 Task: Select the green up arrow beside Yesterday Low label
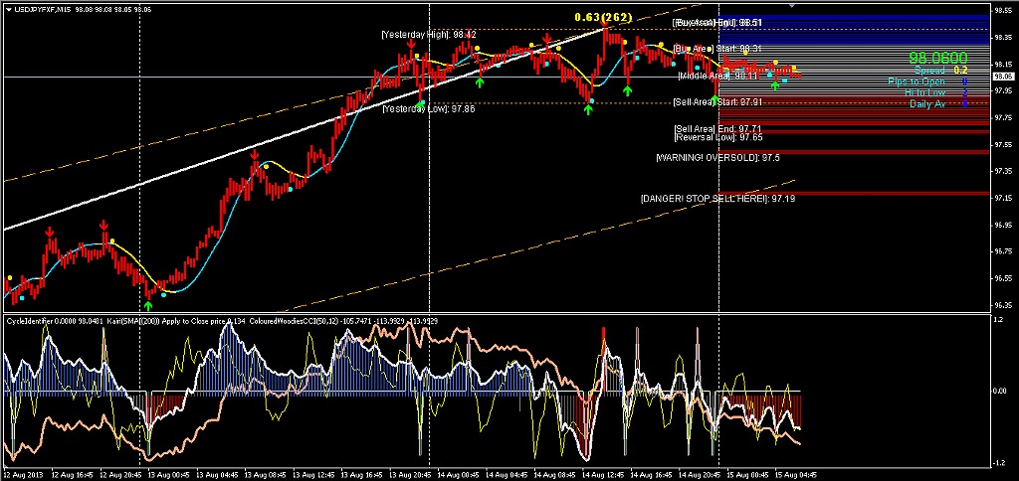tap(421, 104)
